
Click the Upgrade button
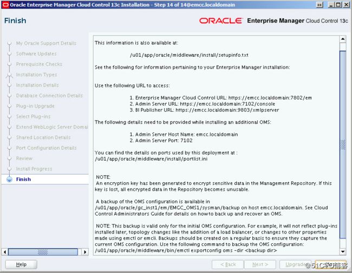[x=295, y=264]
